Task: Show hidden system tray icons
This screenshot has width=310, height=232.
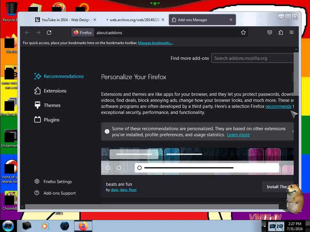Action: click(264, 226)
